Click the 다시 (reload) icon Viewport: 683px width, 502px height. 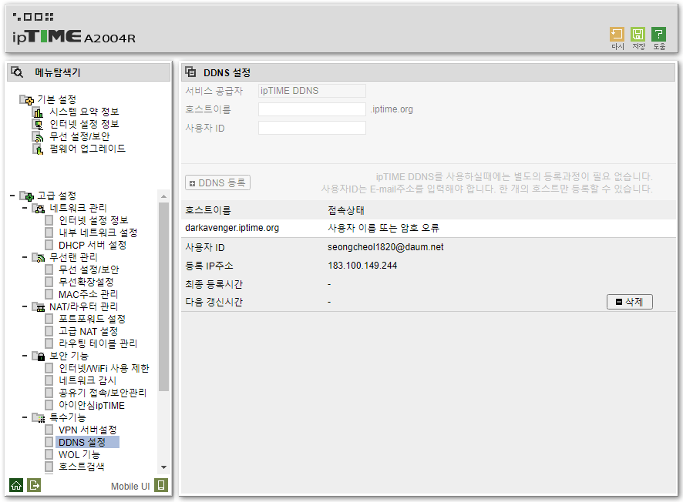[x=617, y=35]
